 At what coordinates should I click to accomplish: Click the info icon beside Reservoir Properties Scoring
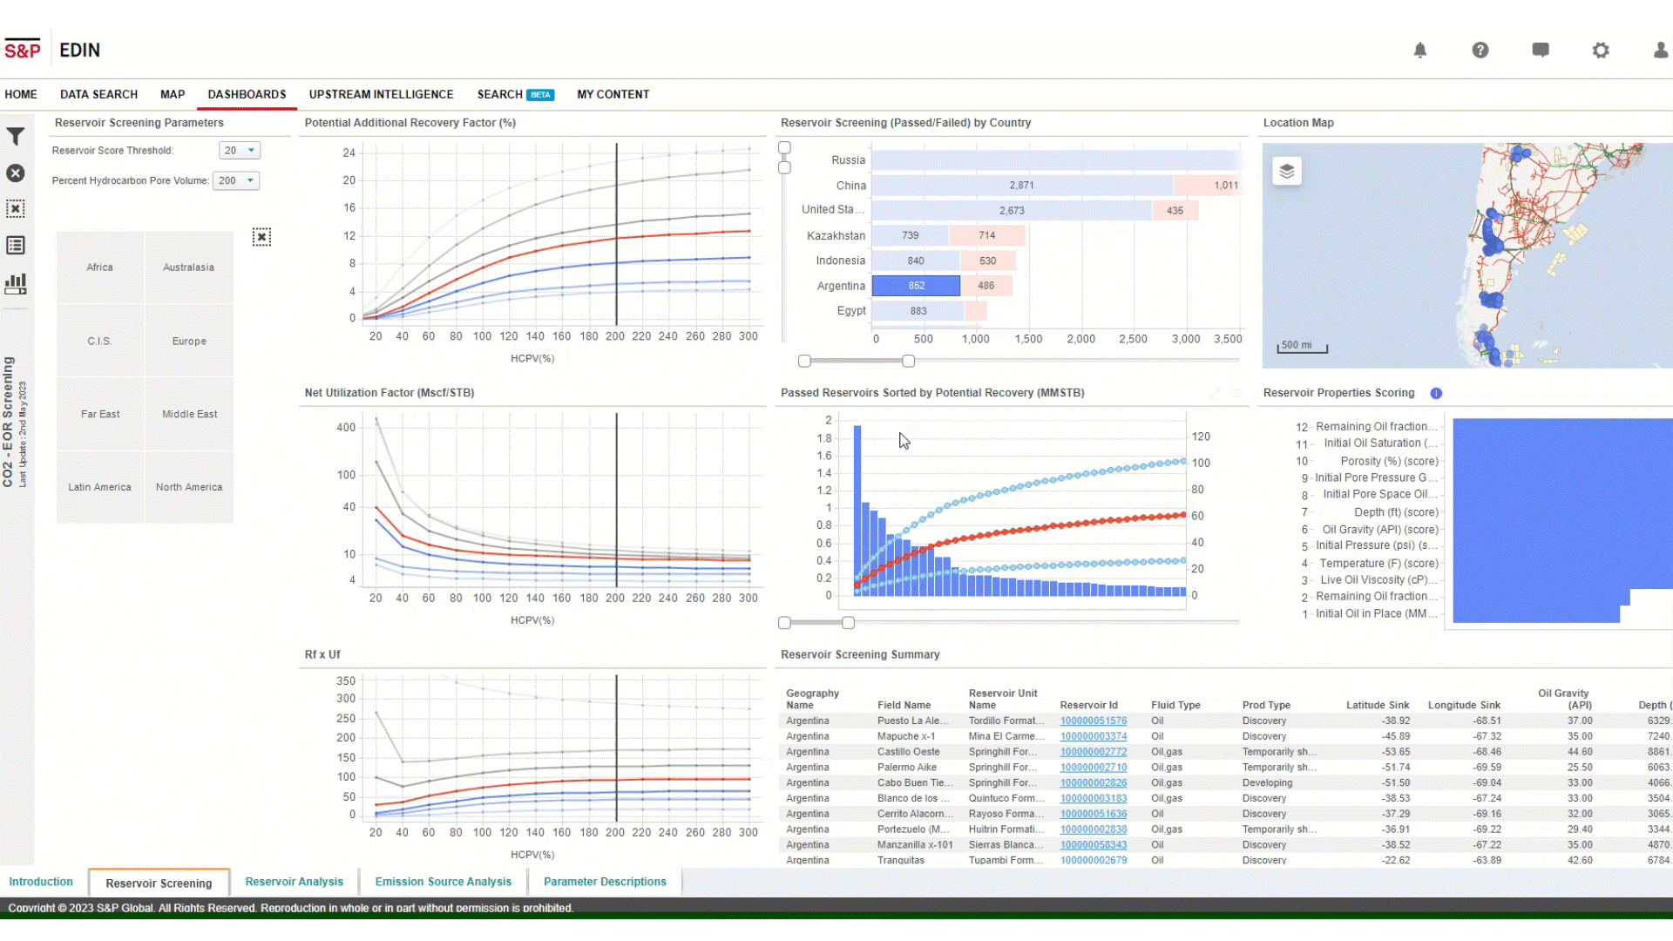[x=1436, y=394]
